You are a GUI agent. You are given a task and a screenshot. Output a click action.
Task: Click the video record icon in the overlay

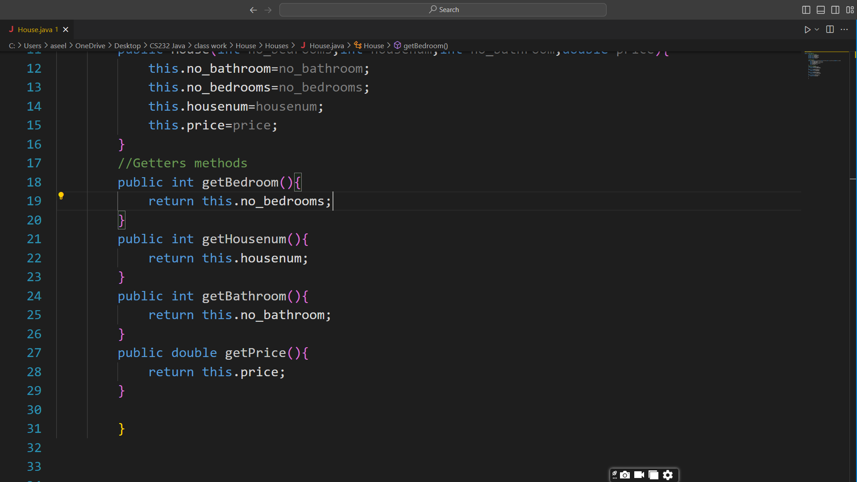639,475
